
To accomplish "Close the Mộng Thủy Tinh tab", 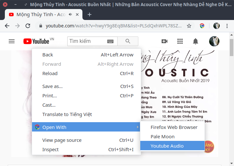I will 77,15.
